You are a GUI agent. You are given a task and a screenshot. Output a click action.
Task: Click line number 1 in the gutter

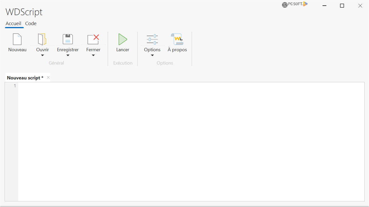point(15,86)
